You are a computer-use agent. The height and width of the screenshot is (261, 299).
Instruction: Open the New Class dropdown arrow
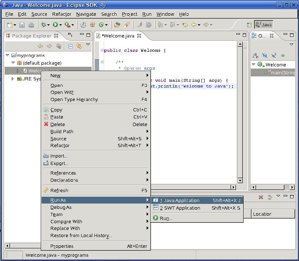(x=107, y=25)
